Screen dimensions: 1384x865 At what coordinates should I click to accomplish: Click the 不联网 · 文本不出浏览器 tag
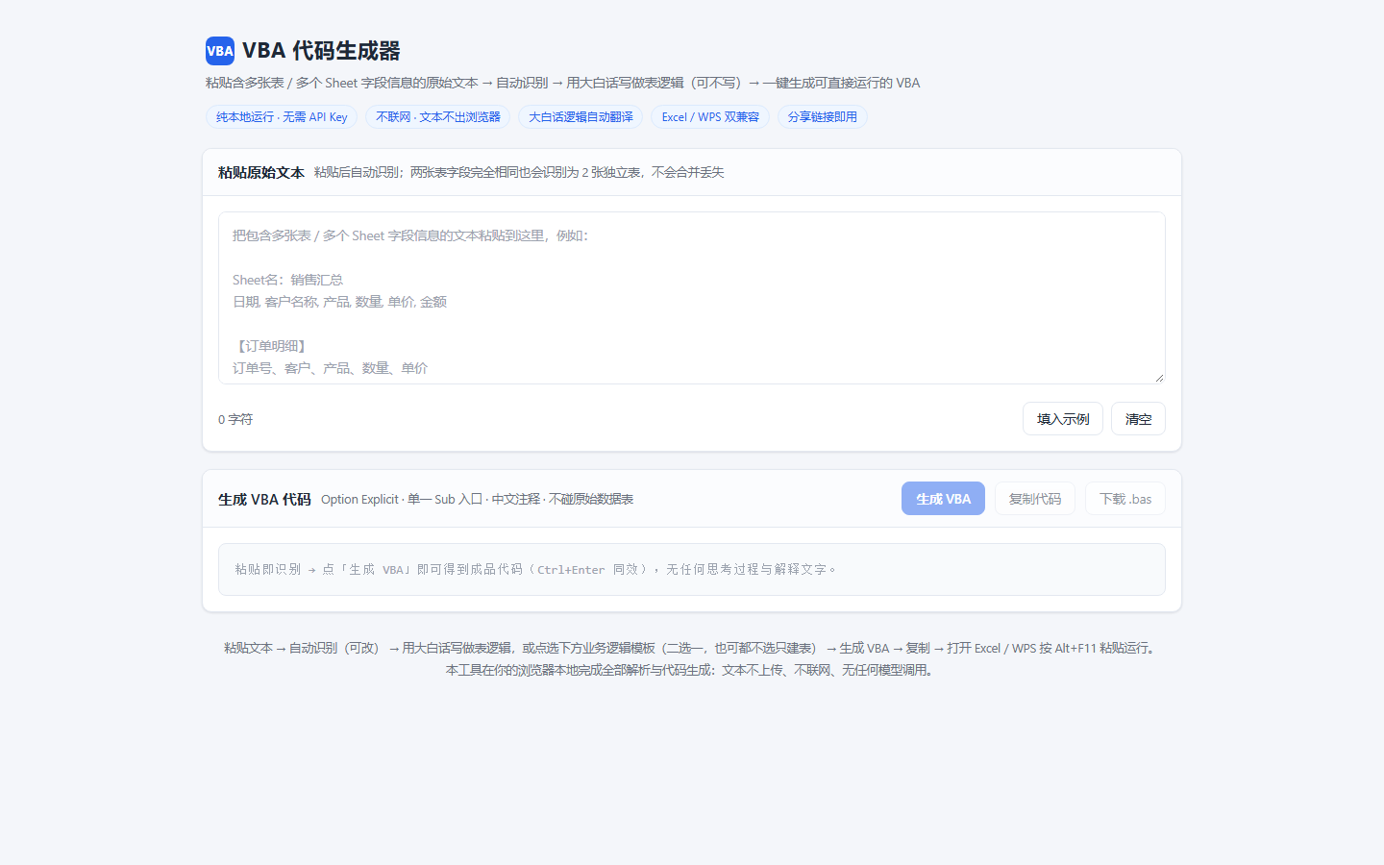pyautogui.click(x=438, y=117)
